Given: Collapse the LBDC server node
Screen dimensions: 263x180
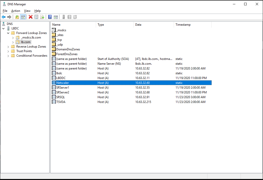Looking at the screenshot, I should [x=4, y=28].
